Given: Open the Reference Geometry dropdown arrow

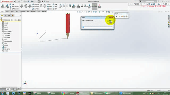Looking at the screenshot, I should [60, 9].
